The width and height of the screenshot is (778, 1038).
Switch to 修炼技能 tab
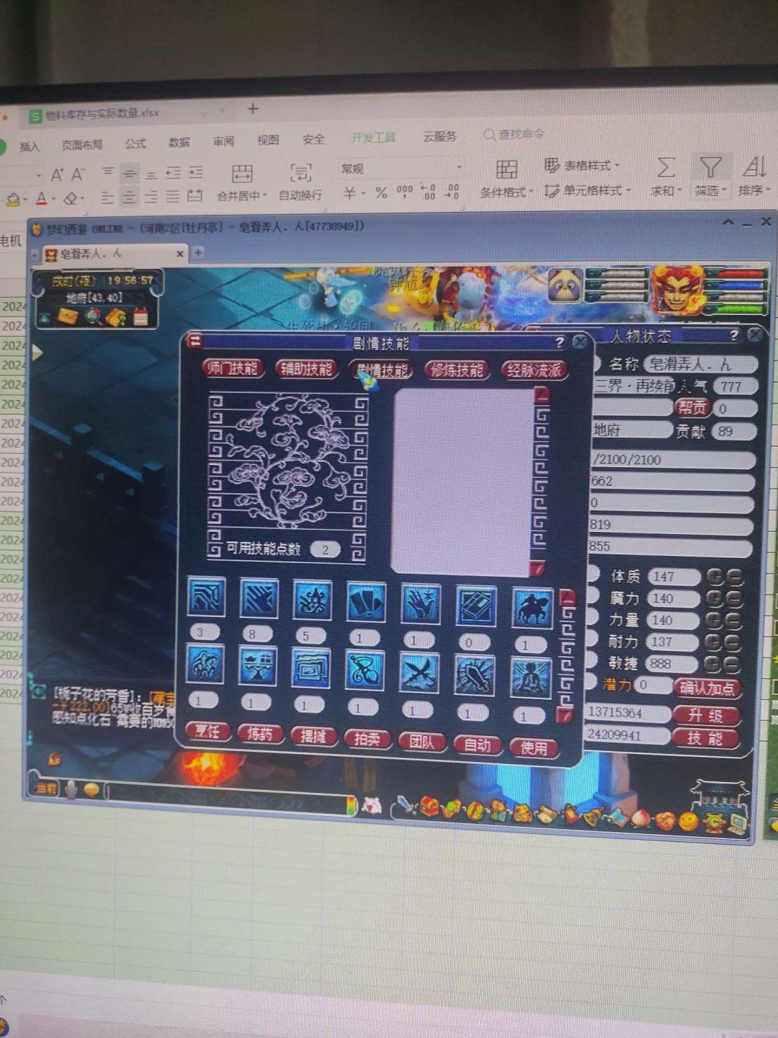[x=457, y=371]
